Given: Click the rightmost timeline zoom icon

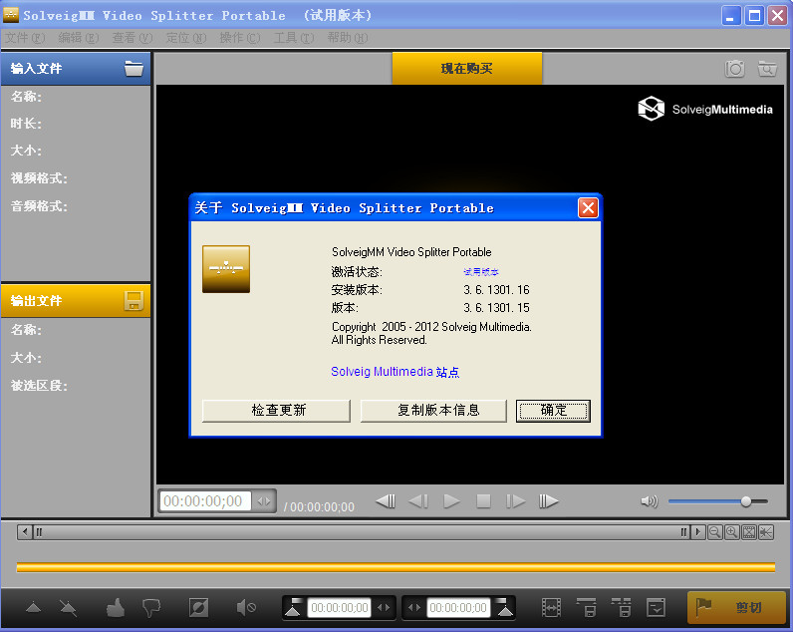Looking at the screenshot, I should click(766, 532).
